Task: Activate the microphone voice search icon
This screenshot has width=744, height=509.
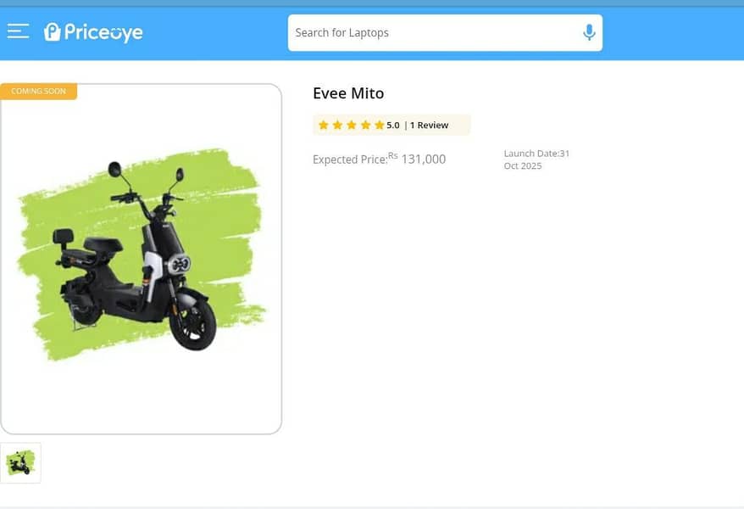Action: (x=589, y=33)
